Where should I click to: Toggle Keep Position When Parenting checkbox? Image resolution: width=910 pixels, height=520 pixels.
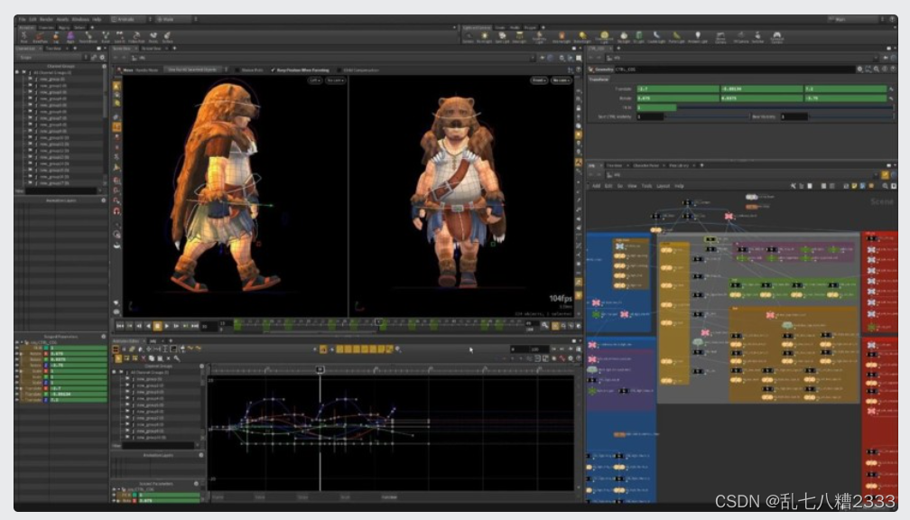[274, 69]
